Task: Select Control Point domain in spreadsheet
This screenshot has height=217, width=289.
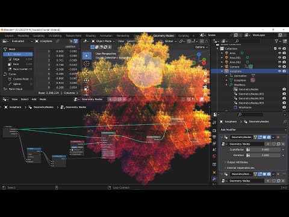Action: click(x=18, y=79)
